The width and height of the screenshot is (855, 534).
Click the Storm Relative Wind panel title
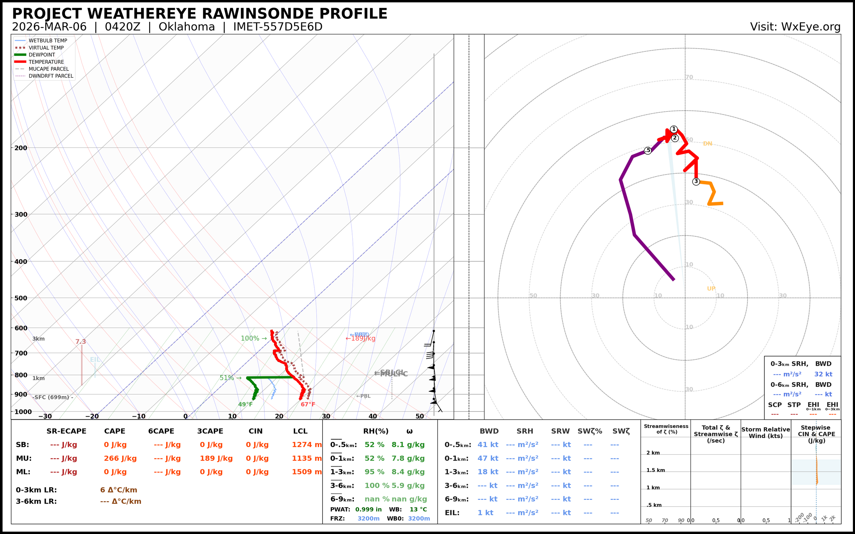pyautogui.click(x=765, y=433)
